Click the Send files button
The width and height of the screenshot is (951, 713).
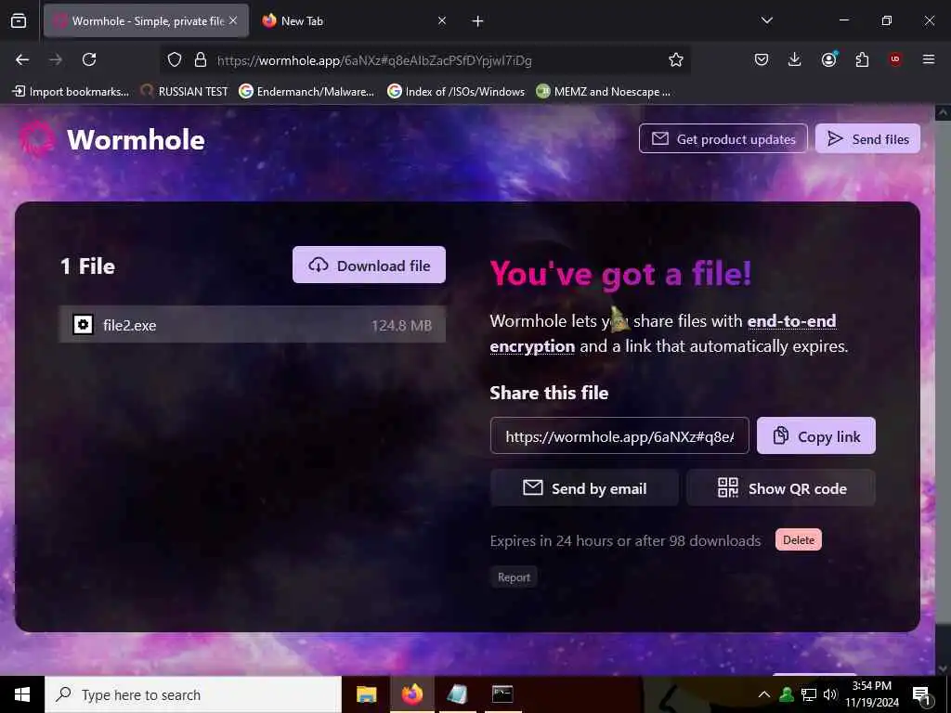[x=867, y=139]
